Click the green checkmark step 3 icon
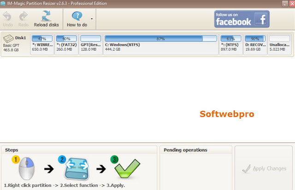295x190 pixels. [x=127, y=168]
